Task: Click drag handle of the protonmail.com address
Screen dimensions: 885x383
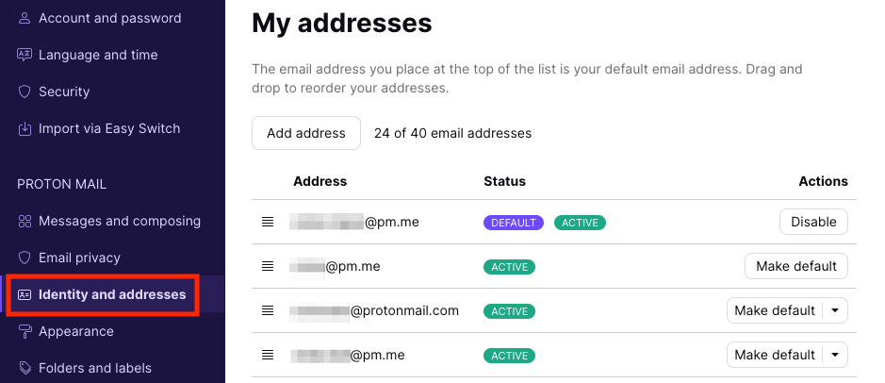Action: click(268, 310)
